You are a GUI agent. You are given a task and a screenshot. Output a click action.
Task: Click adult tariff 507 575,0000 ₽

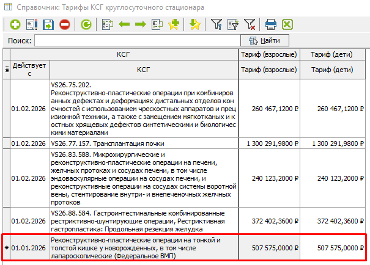point(269,248)
